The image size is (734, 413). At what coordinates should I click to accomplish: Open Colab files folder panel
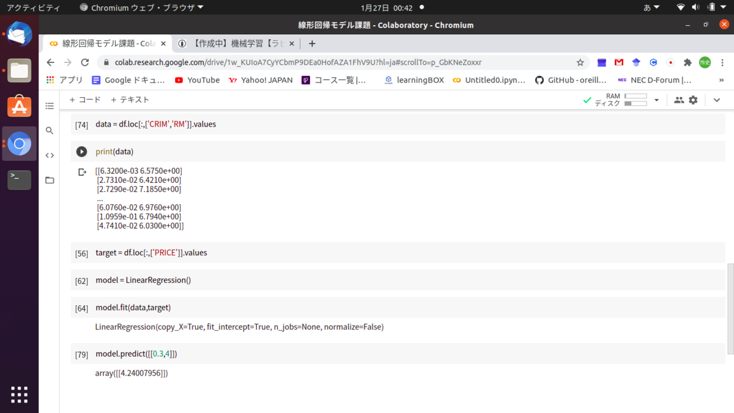[x=50, y=180]
